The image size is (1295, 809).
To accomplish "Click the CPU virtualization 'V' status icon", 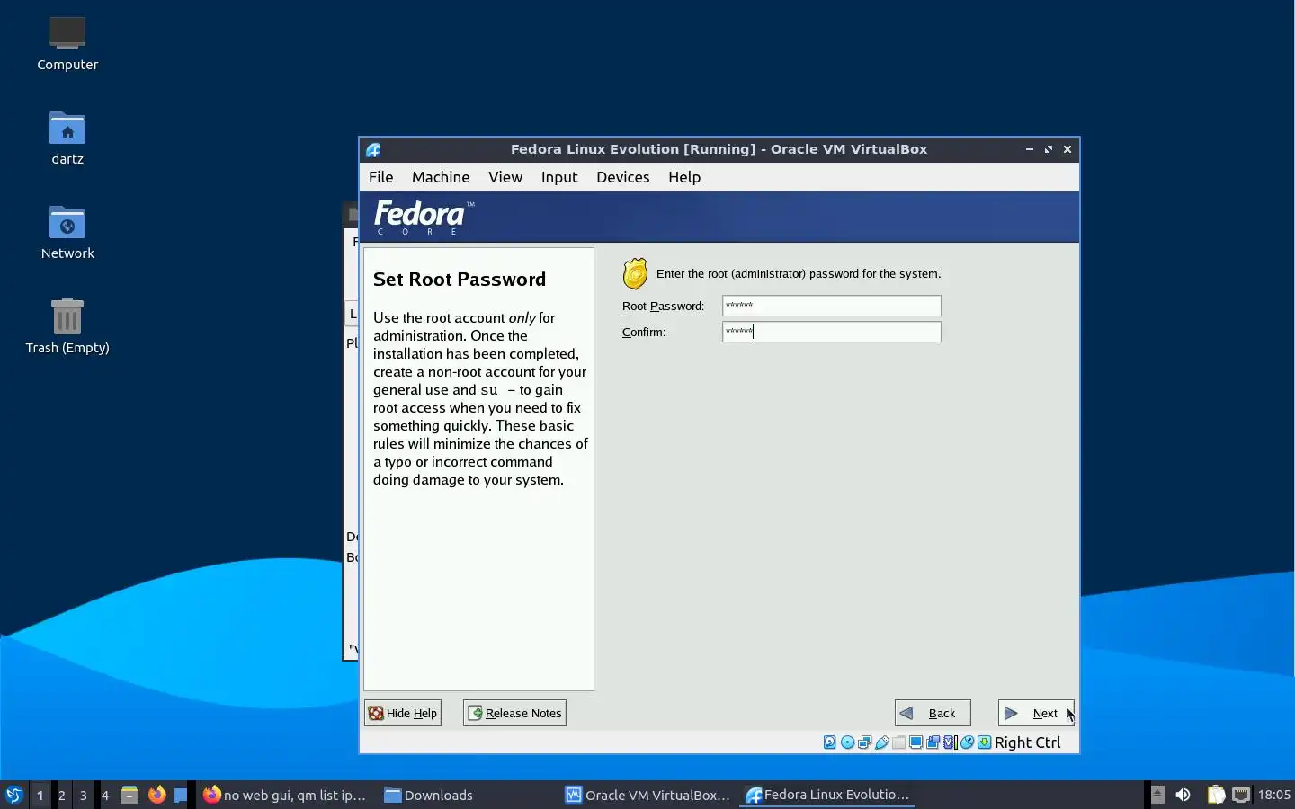I will (950, 742).
